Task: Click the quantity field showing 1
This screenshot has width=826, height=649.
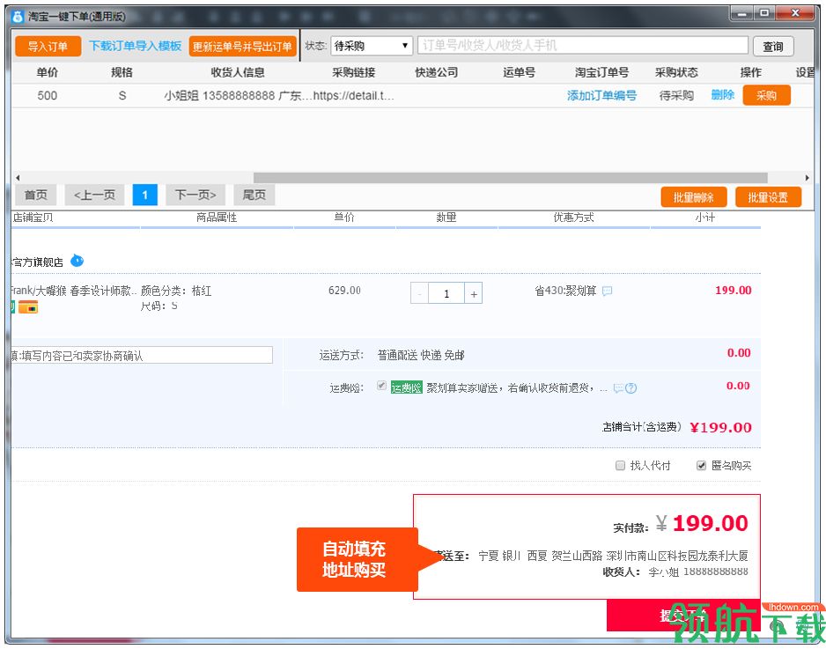Action: point(446,293)
